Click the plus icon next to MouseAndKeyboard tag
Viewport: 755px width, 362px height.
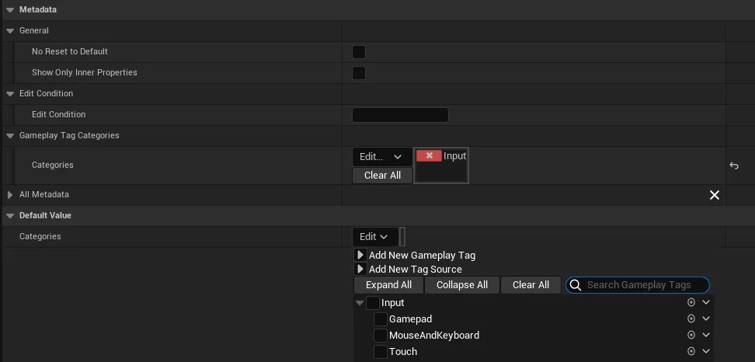[691, 335]
